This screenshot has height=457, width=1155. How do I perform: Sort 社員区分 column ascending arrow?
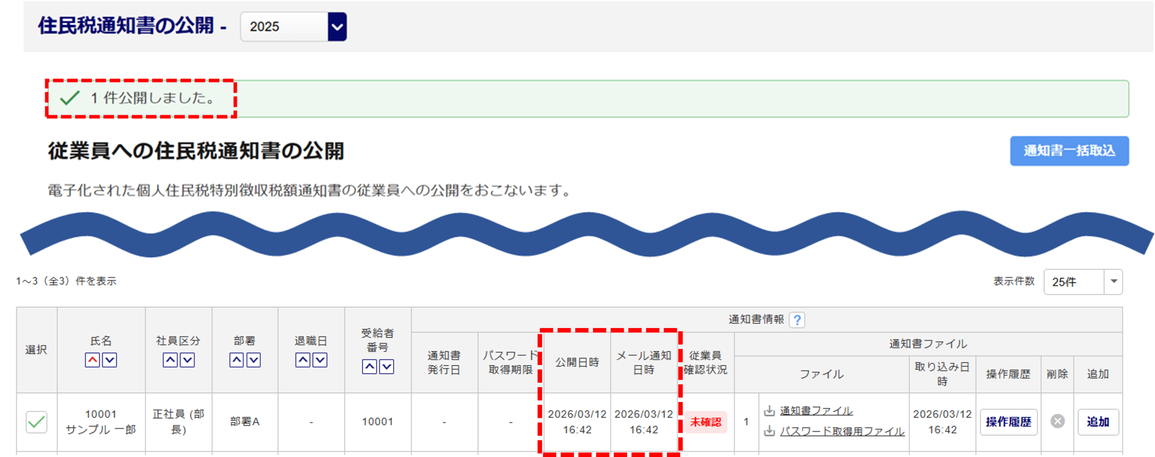pyautogui.click(x=170, y=360)
